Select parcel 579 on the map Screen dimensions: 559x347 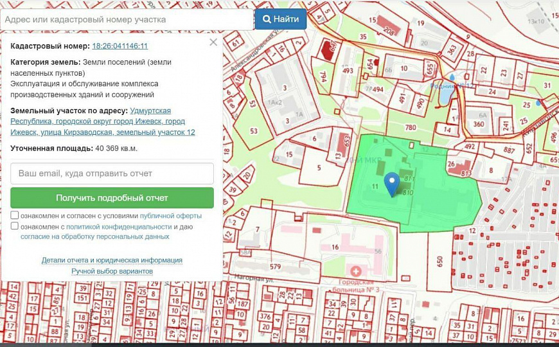click(275, 267)
